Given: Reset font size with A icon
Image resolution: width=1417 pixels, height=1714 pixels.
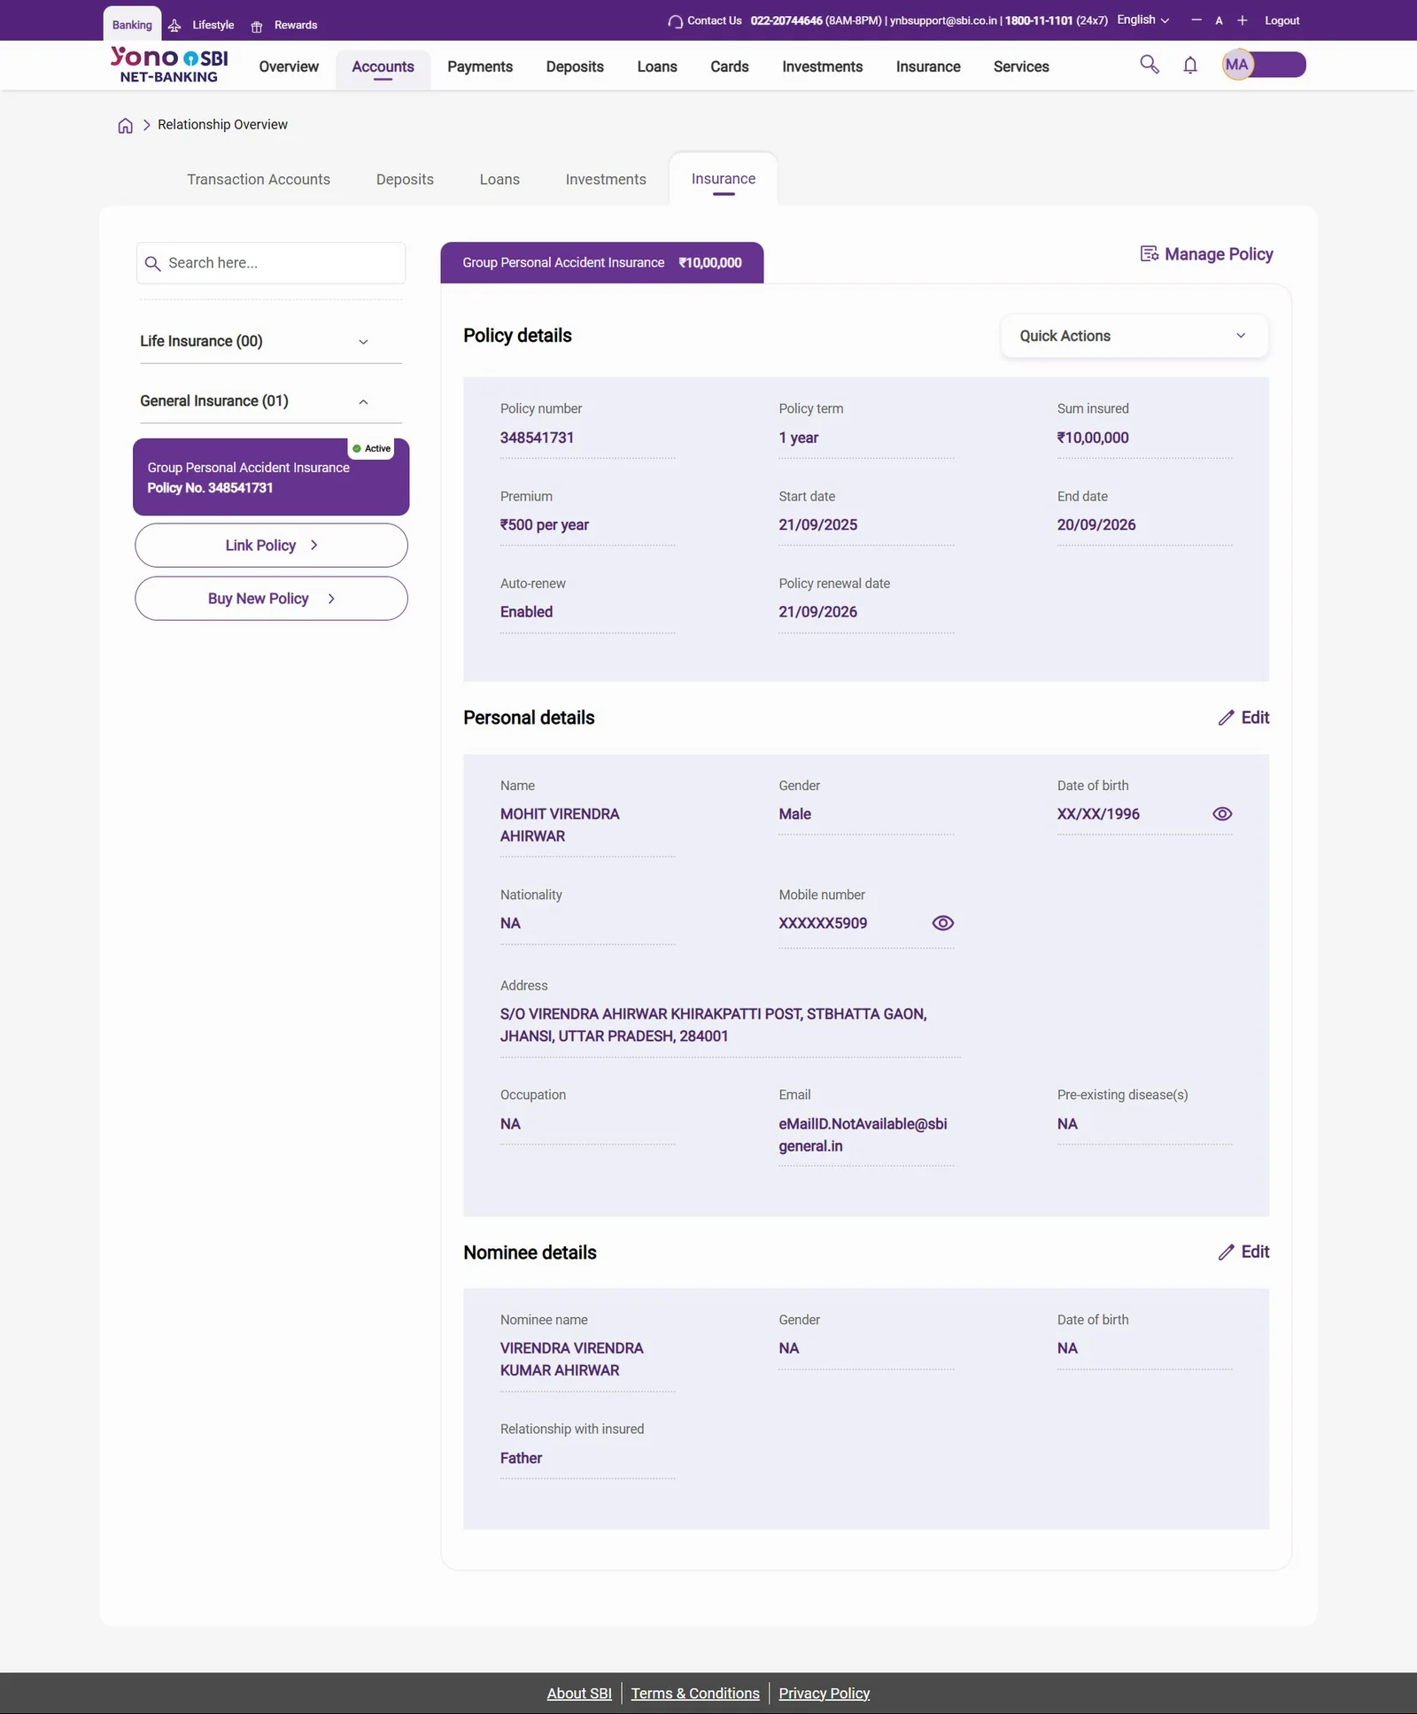Looking at the screenshot, I should click(1219, 20).
